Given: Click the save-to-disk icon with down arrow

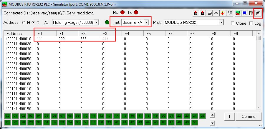Looking at the screenshot, I should click(x=196, y=13).
